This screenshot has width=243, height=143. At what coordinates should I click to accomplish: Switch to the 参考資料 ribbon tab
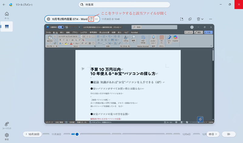[93, 32]
